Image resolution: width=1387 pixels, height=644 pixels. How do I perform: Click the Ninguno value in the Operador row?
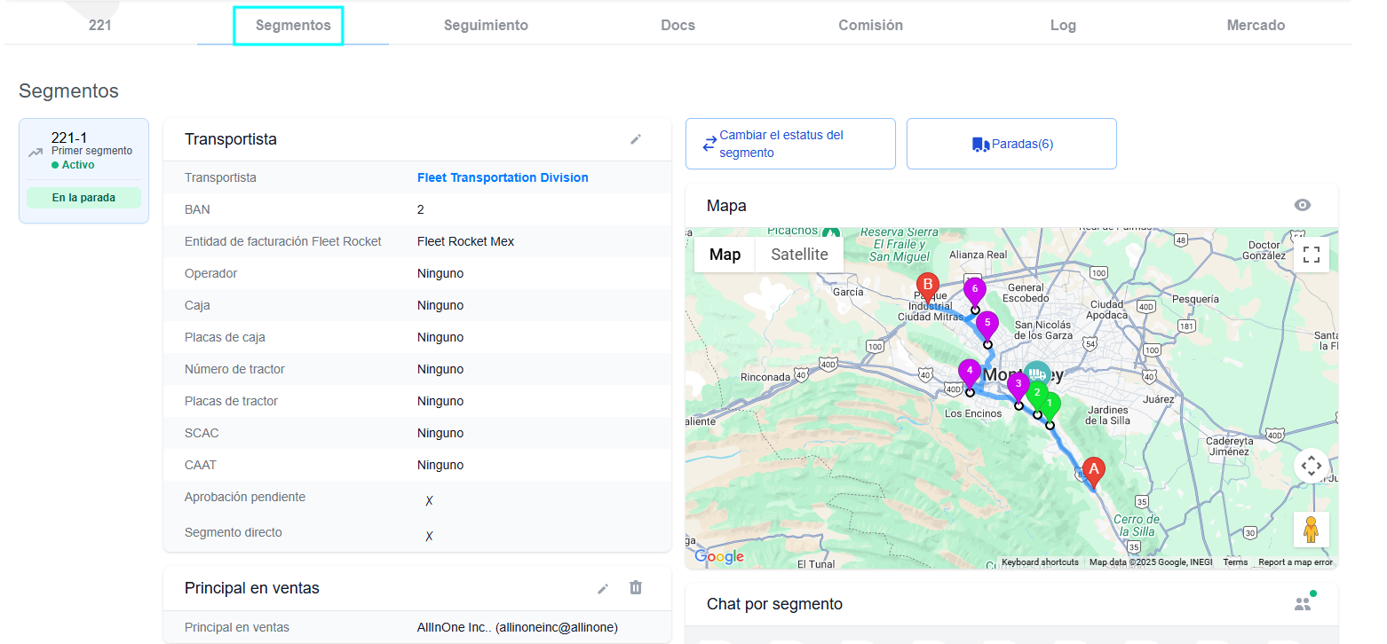440,273
